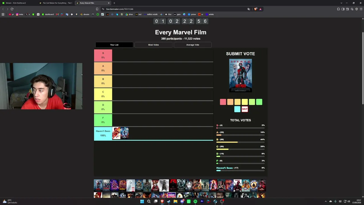Open WhatsApp from the taskbar
This screenshot has height=205, width=364.
189,201
